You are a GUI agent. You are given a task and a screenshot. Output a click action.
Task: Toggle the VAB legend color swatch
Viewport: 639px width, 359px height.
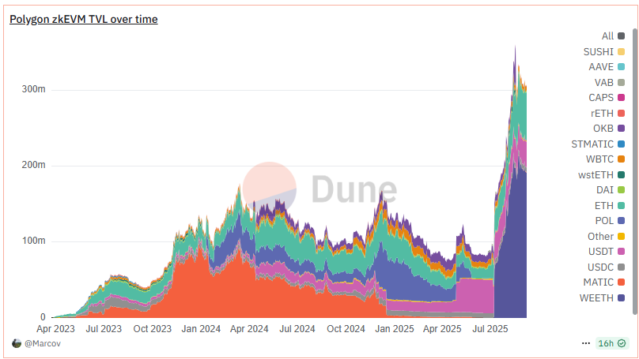coord(621,83)
